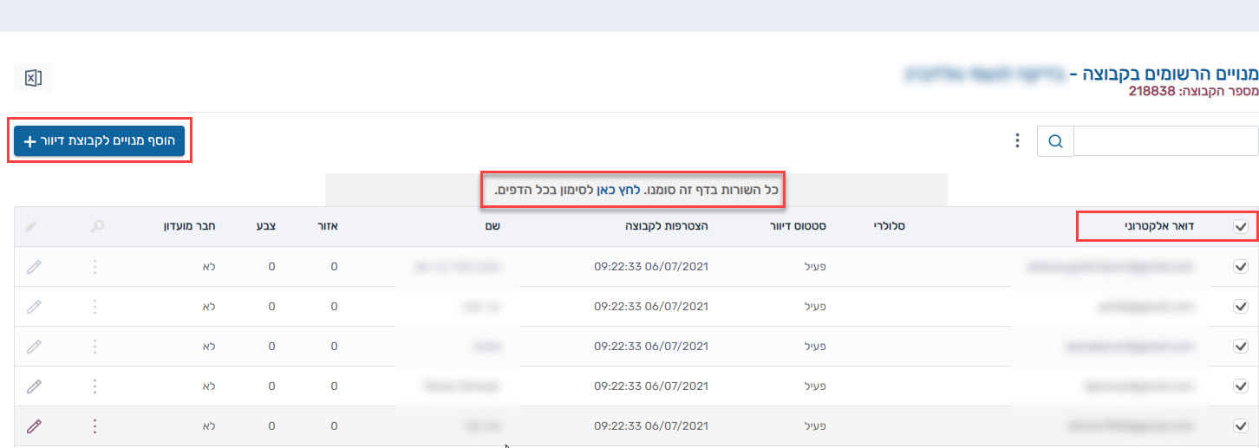1259x448 pixels.
Task: Edit the second subscriber row via pencil
Action: 33,307
